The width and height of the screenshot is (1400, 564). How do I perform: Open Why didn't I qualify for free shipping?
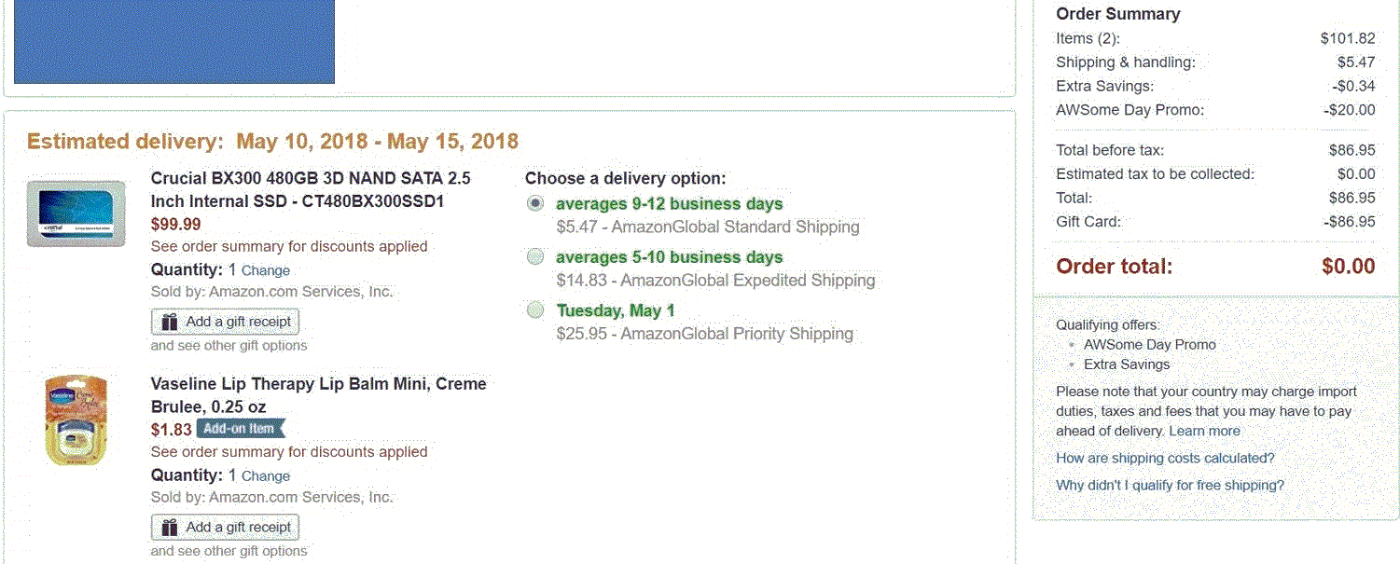(1170, 485)
